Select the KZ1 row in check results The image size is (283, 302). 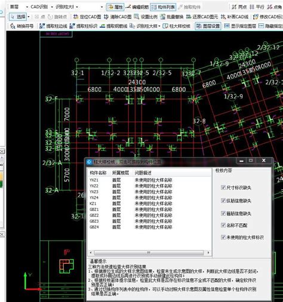pyautogui.click(x=149, y=204)
